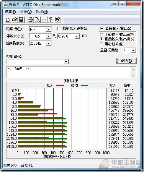Select the 兩者皆非 radio button
Image resolution: width=144 pixels, height=172 pixels.
click(x=102, y=44)
